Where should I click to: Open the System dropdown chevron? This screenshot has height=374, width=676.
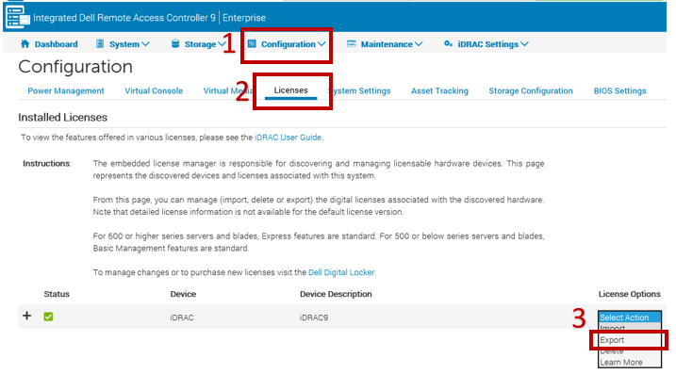tap(145, 44)
